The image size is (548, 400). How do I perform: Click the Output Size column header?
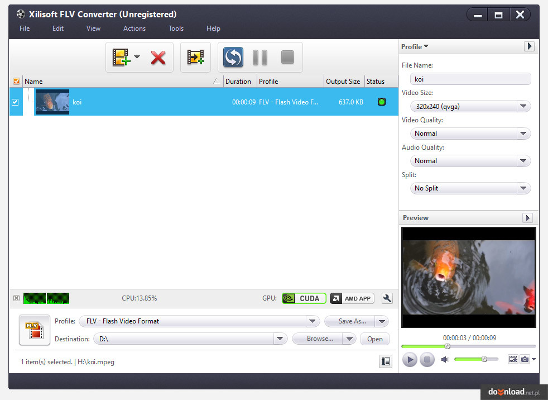pos(344,81)
